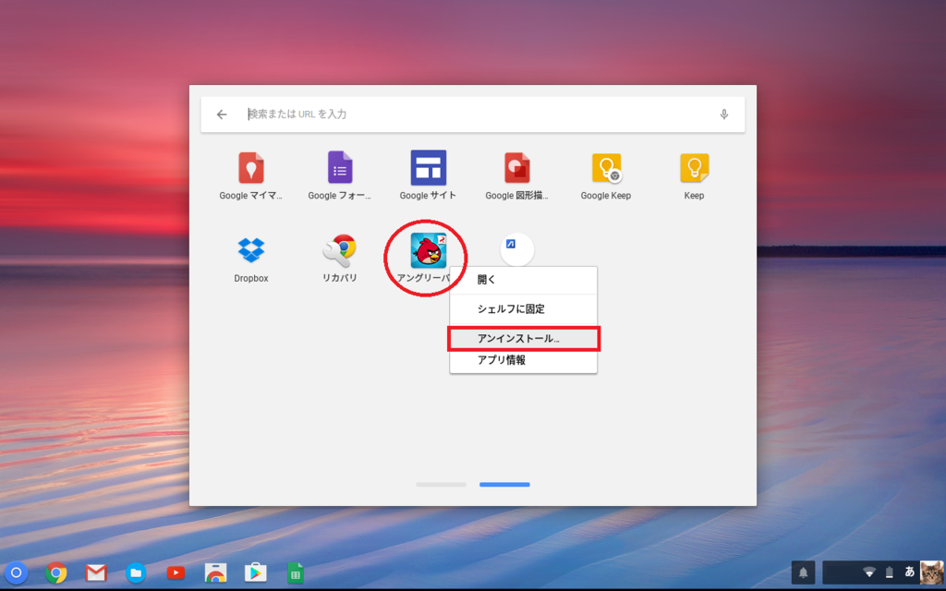Open the launcher circle button on the shelf

pos(17,573)
